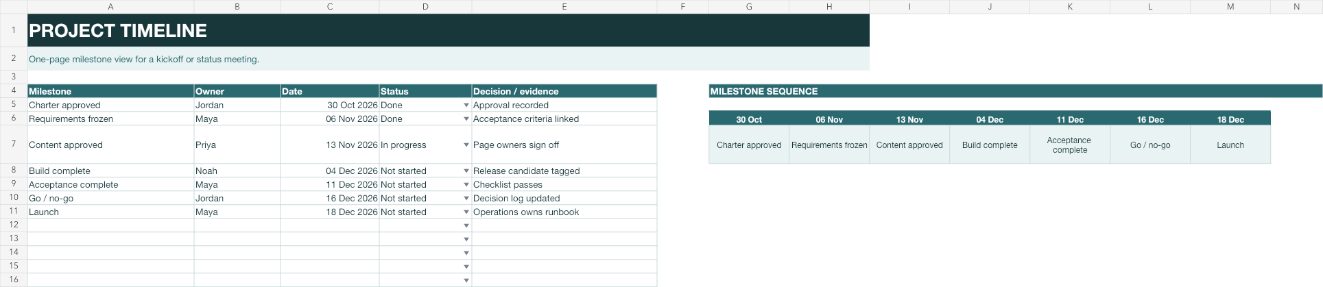Select column B header
This screenshot has height=287, width=1323.
click(x=237, y=7)
